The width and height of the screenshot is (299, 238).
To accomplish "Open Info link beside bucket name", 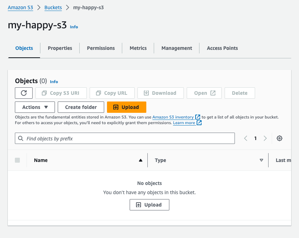I will tap(74, 27).
